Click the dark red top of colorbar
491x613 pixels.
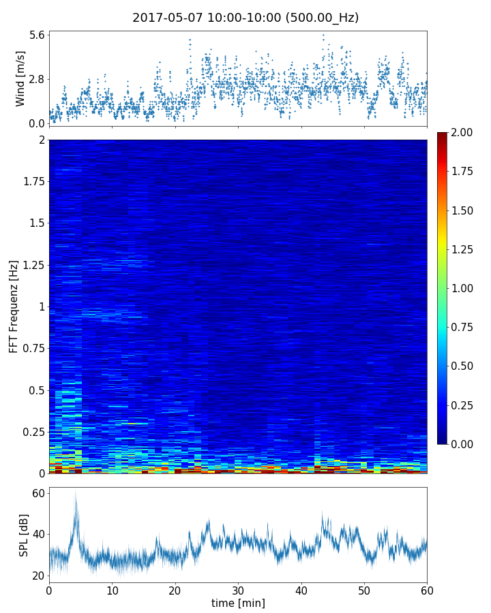coord(443,136)
